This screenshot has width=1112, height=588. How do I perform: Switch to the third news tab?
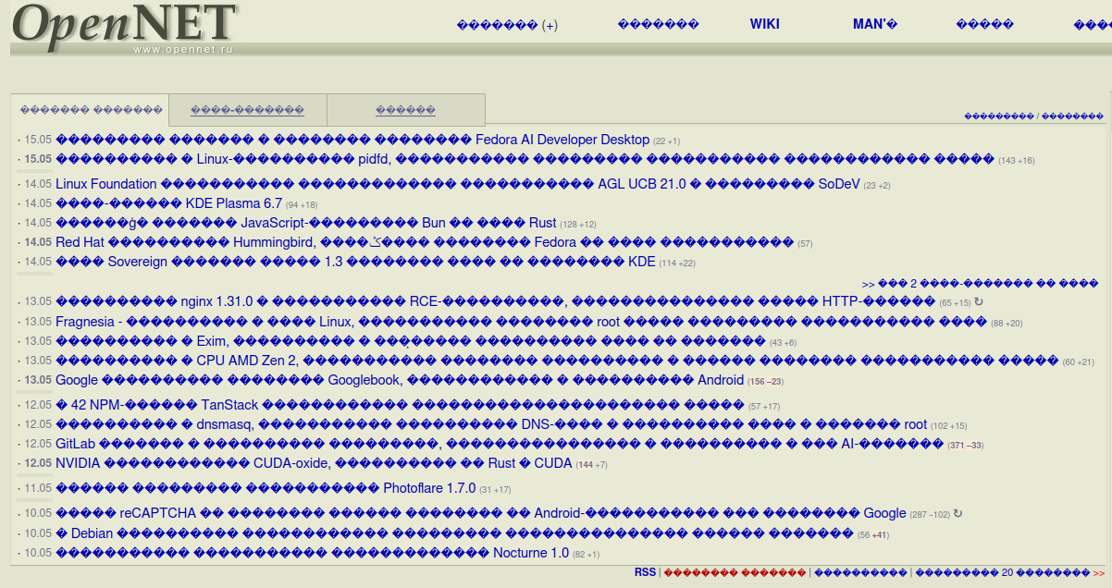pyautogui.click(x=405, y=110)
